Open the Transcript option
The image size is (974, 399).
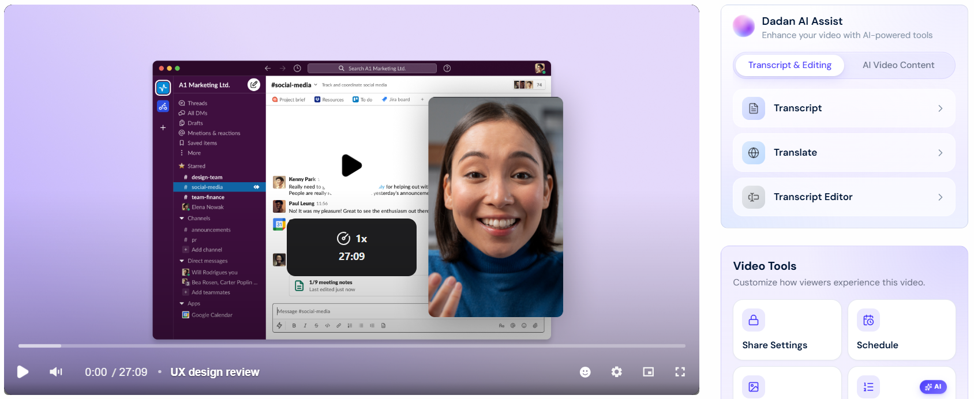click(x=844, y=108)
